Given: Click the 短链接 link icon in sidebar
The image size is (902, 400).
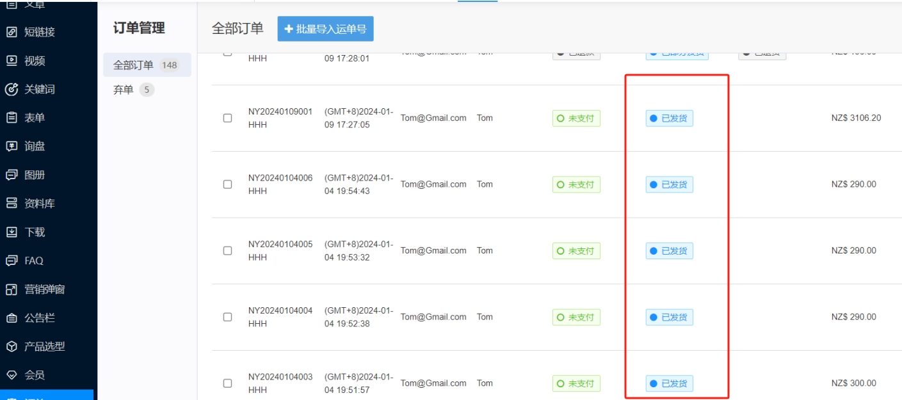Looking at the screenshot, I should click(12, 32).
